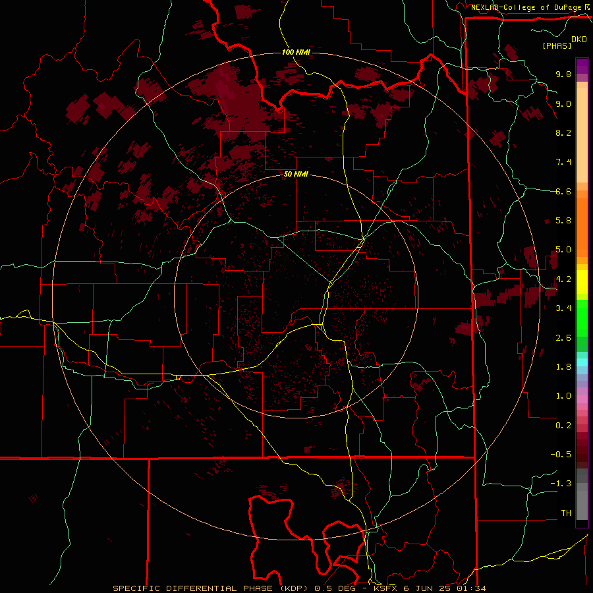Click the 7.4 scale value
This screenshot has width=593, height=593.
click(x=563, y=162)
